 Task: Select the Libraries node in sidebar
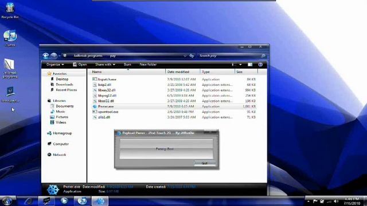point(59,101)
